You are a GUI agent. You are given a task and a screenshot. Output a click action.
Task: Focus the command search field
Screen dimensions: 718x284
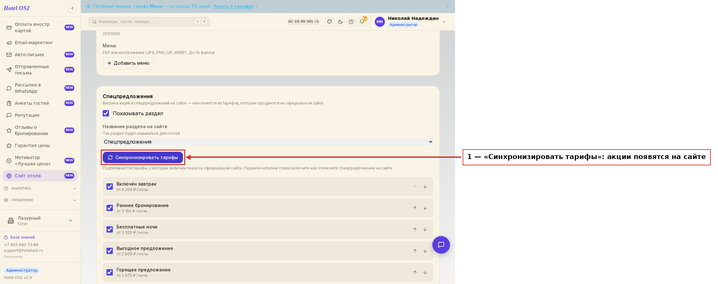point(149,22)
